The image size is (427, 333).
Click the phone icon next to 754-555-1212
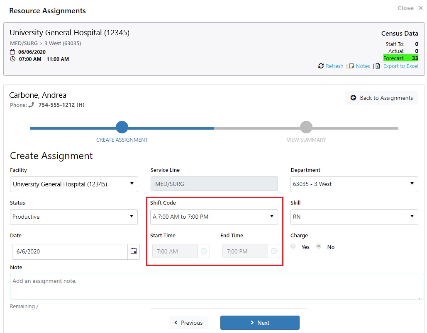[31, 105]
